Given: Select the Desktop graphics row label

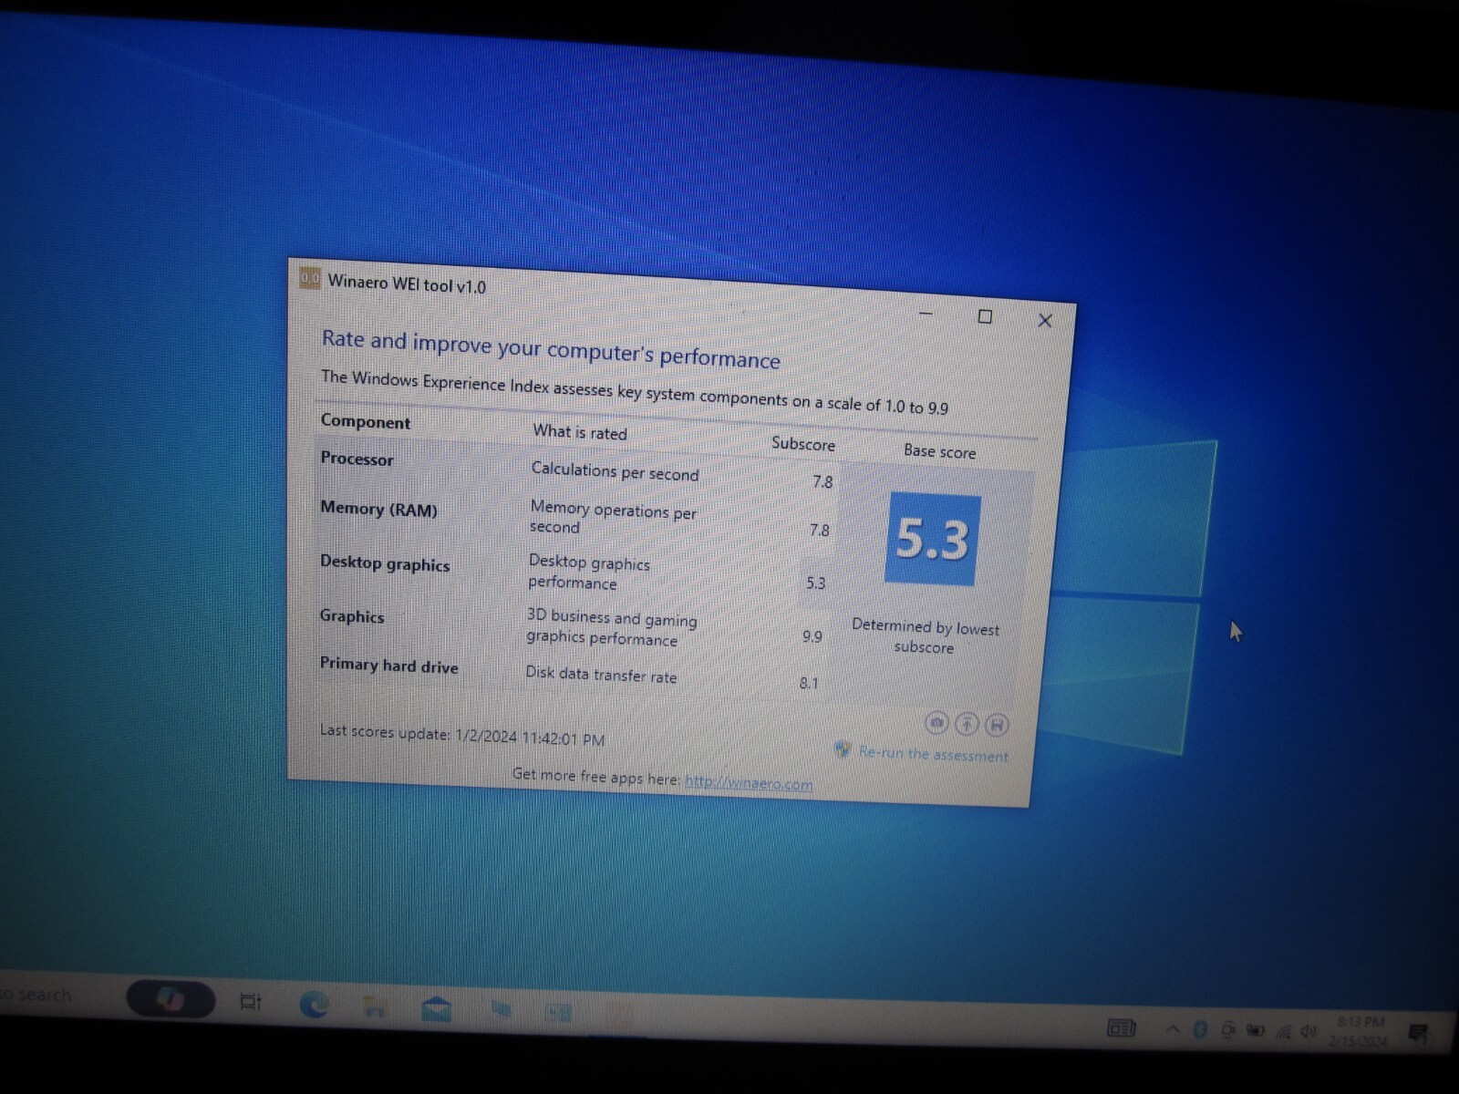Looking at the screenshot, I should 385,562.
